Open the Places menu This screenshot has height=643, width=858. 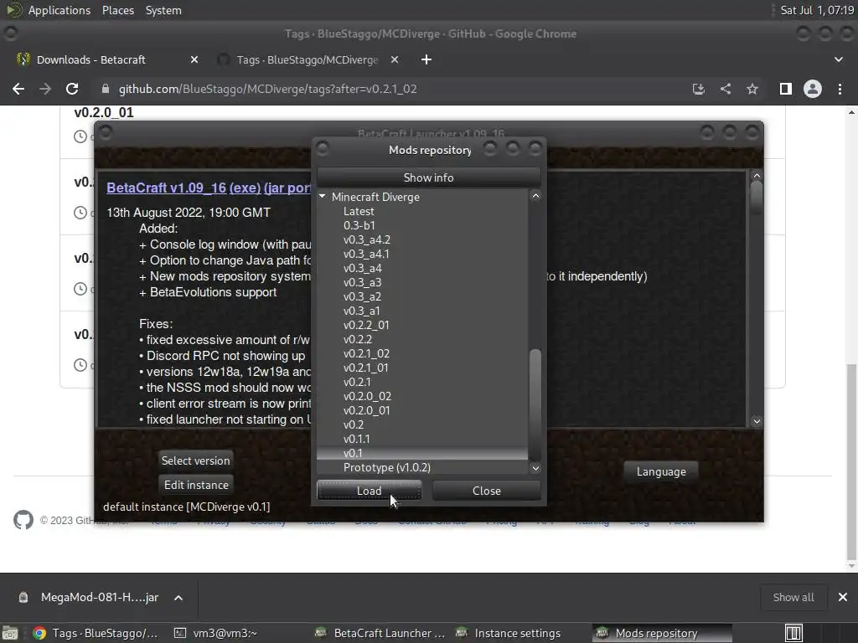point(117,10)
